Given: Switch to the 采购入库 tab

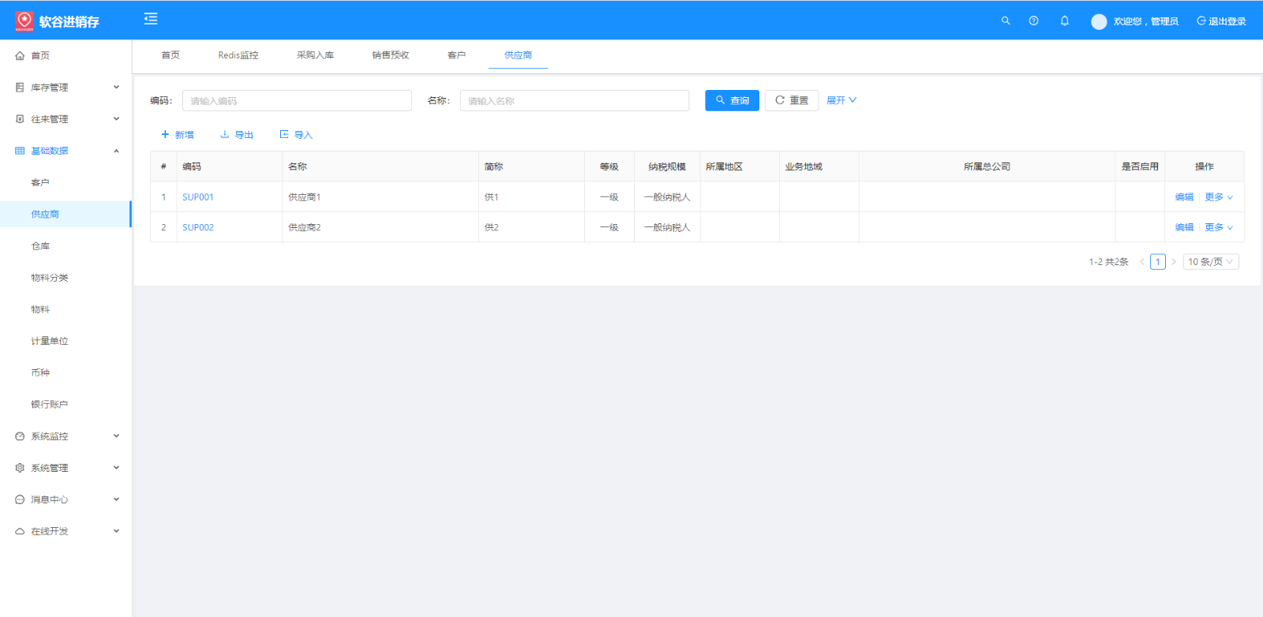Looking at the screenshot, I should [x=315, y=55].
